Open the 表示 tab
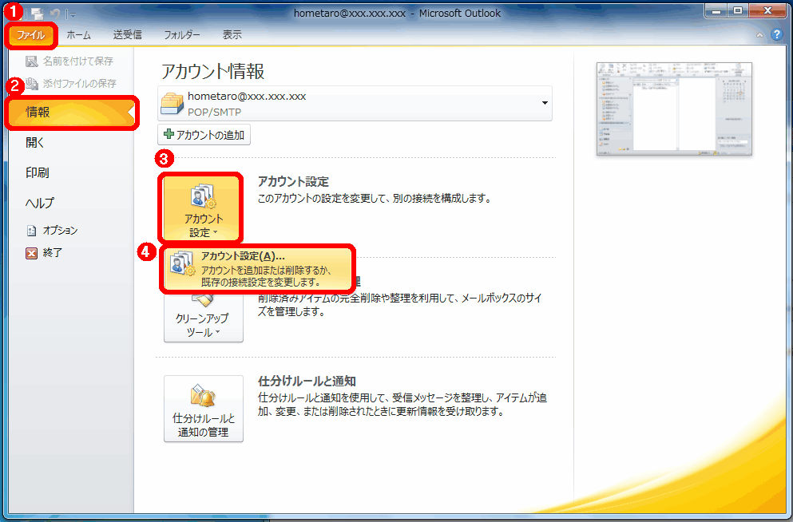 tap(232, 35)
